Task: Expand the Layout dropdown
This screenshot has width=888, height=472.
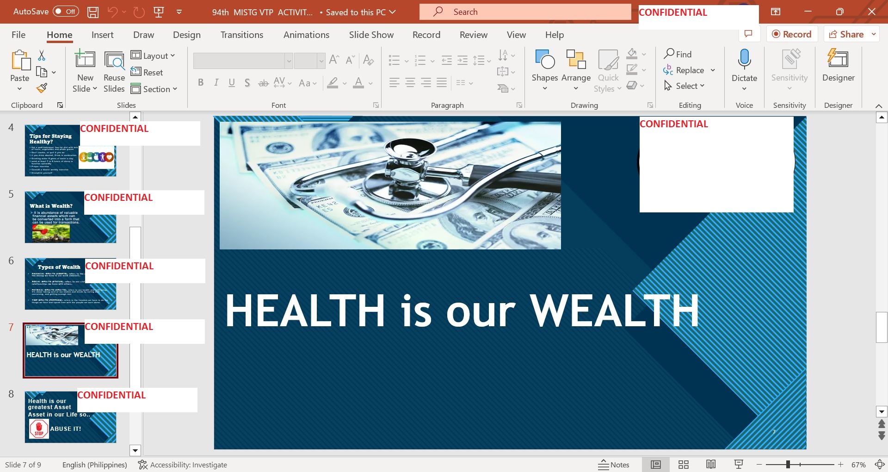Action: coord(153,56)
